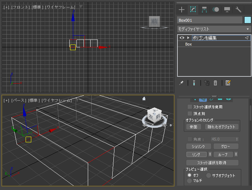Enable the スタック選択を使用 checkbox
Image resolution: width=252 pixels, height=190 pixels.
coord(190,107)
